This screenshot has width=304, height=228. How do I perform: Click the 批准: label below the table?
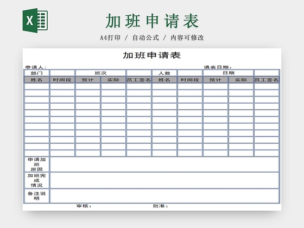(160, 206)
